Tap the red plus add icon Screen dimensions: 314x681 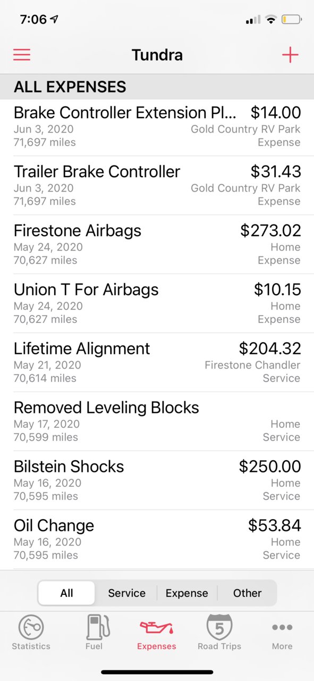pyautogui.click(x=290, y=55)
